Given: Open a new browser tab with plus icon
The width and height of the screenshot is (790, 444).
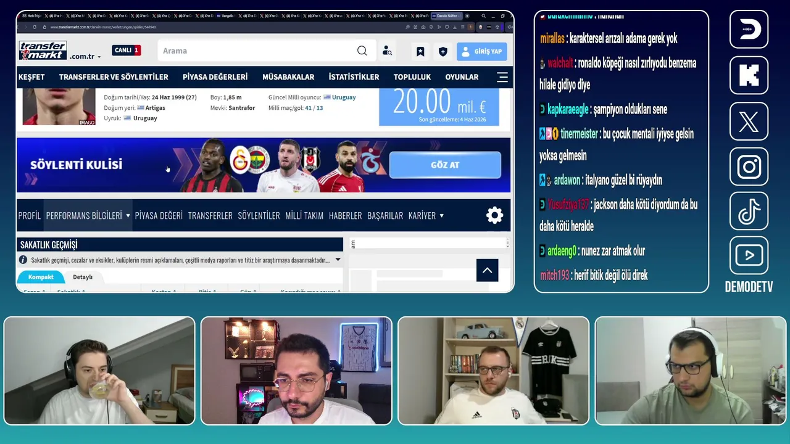Looking at the screenshot, I should coord(467,16).
